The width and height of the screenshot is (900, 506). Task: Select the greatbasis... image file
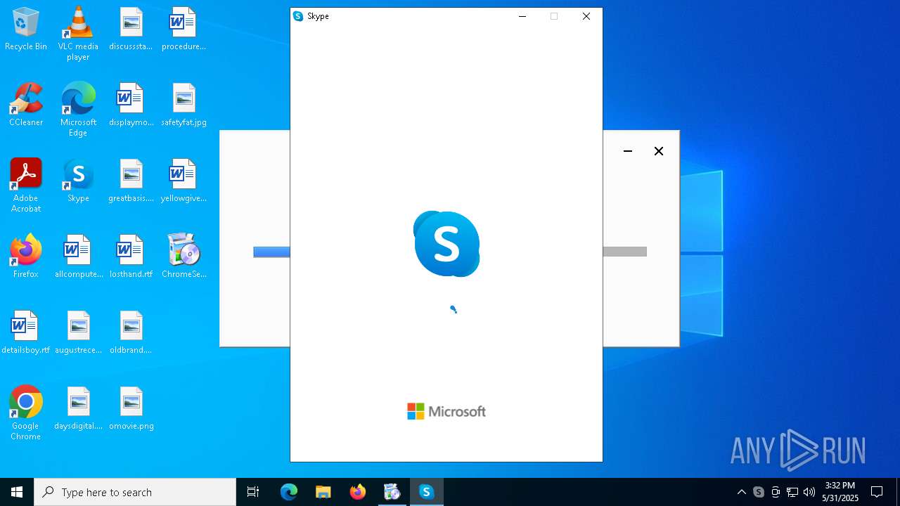(x=131, y=181)
